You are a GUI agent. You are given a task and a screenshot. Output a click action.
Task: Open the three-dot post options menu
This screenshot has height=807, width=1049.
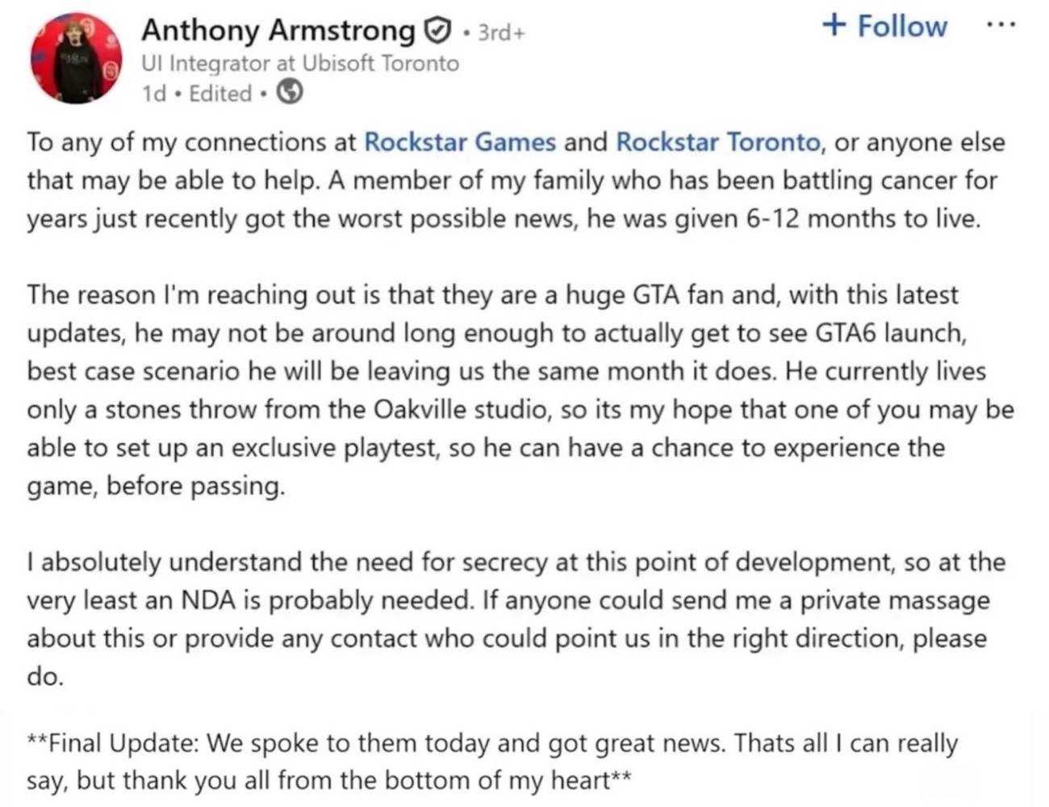(x=1001, y=24)
